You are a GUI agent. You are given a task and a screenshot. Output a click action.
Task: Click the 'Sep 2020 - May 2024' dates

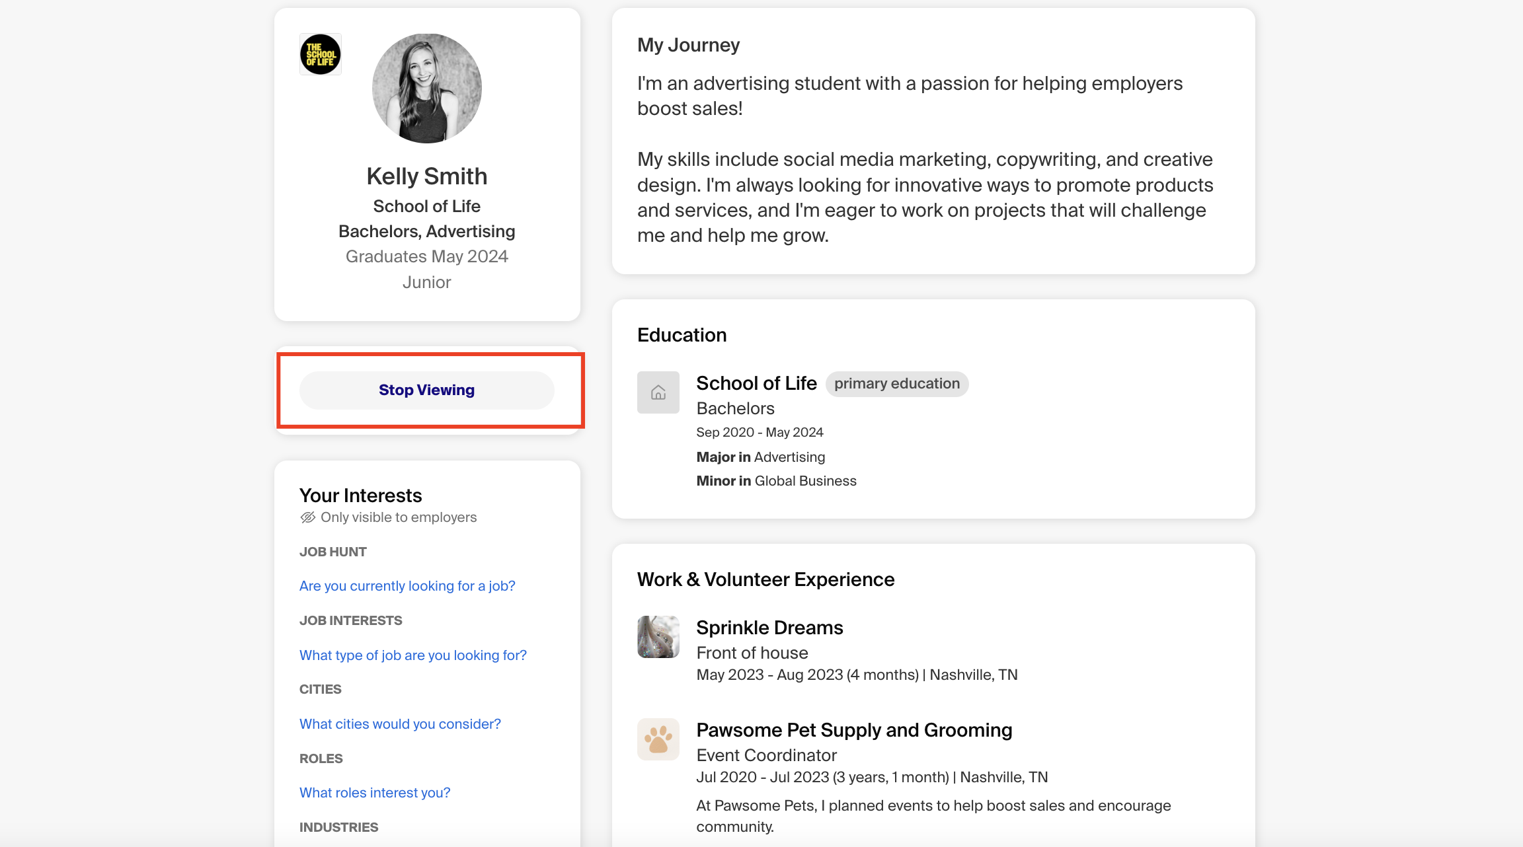(760, 432)
